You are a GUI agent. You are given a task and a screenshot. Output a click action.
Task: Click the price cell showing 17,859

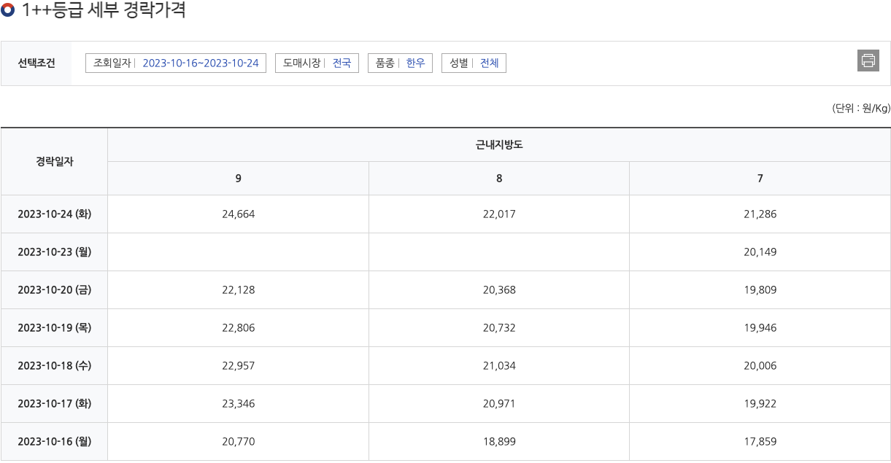760,441
